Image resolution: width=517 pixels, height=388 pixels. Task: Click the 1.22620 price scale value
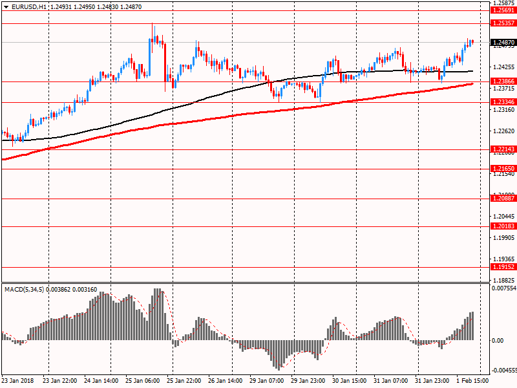pos(503,131)
